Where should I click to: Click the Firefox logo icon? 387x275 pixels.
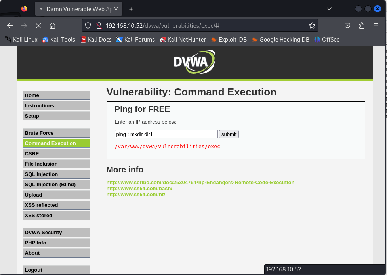click(24, 9)
